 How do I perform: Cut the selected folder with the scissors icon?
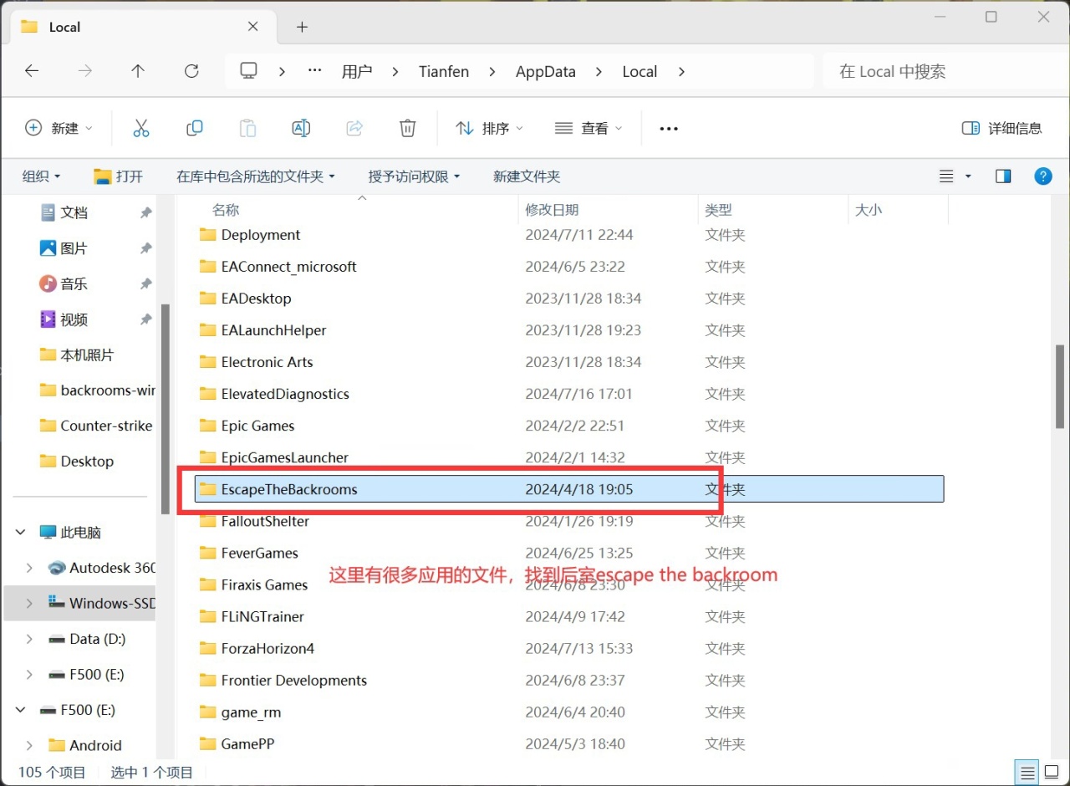(140, 128)
